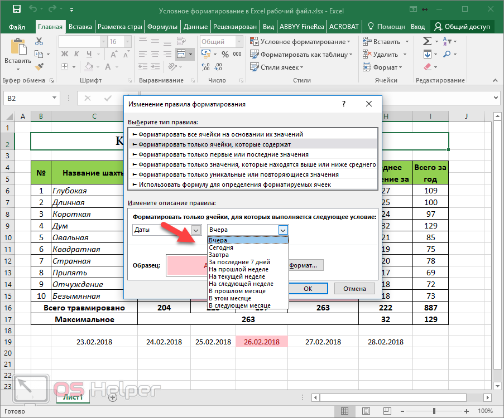504x418 pixels.
Task: Click the AutoSum sigma icon
Action: (427, 41)
